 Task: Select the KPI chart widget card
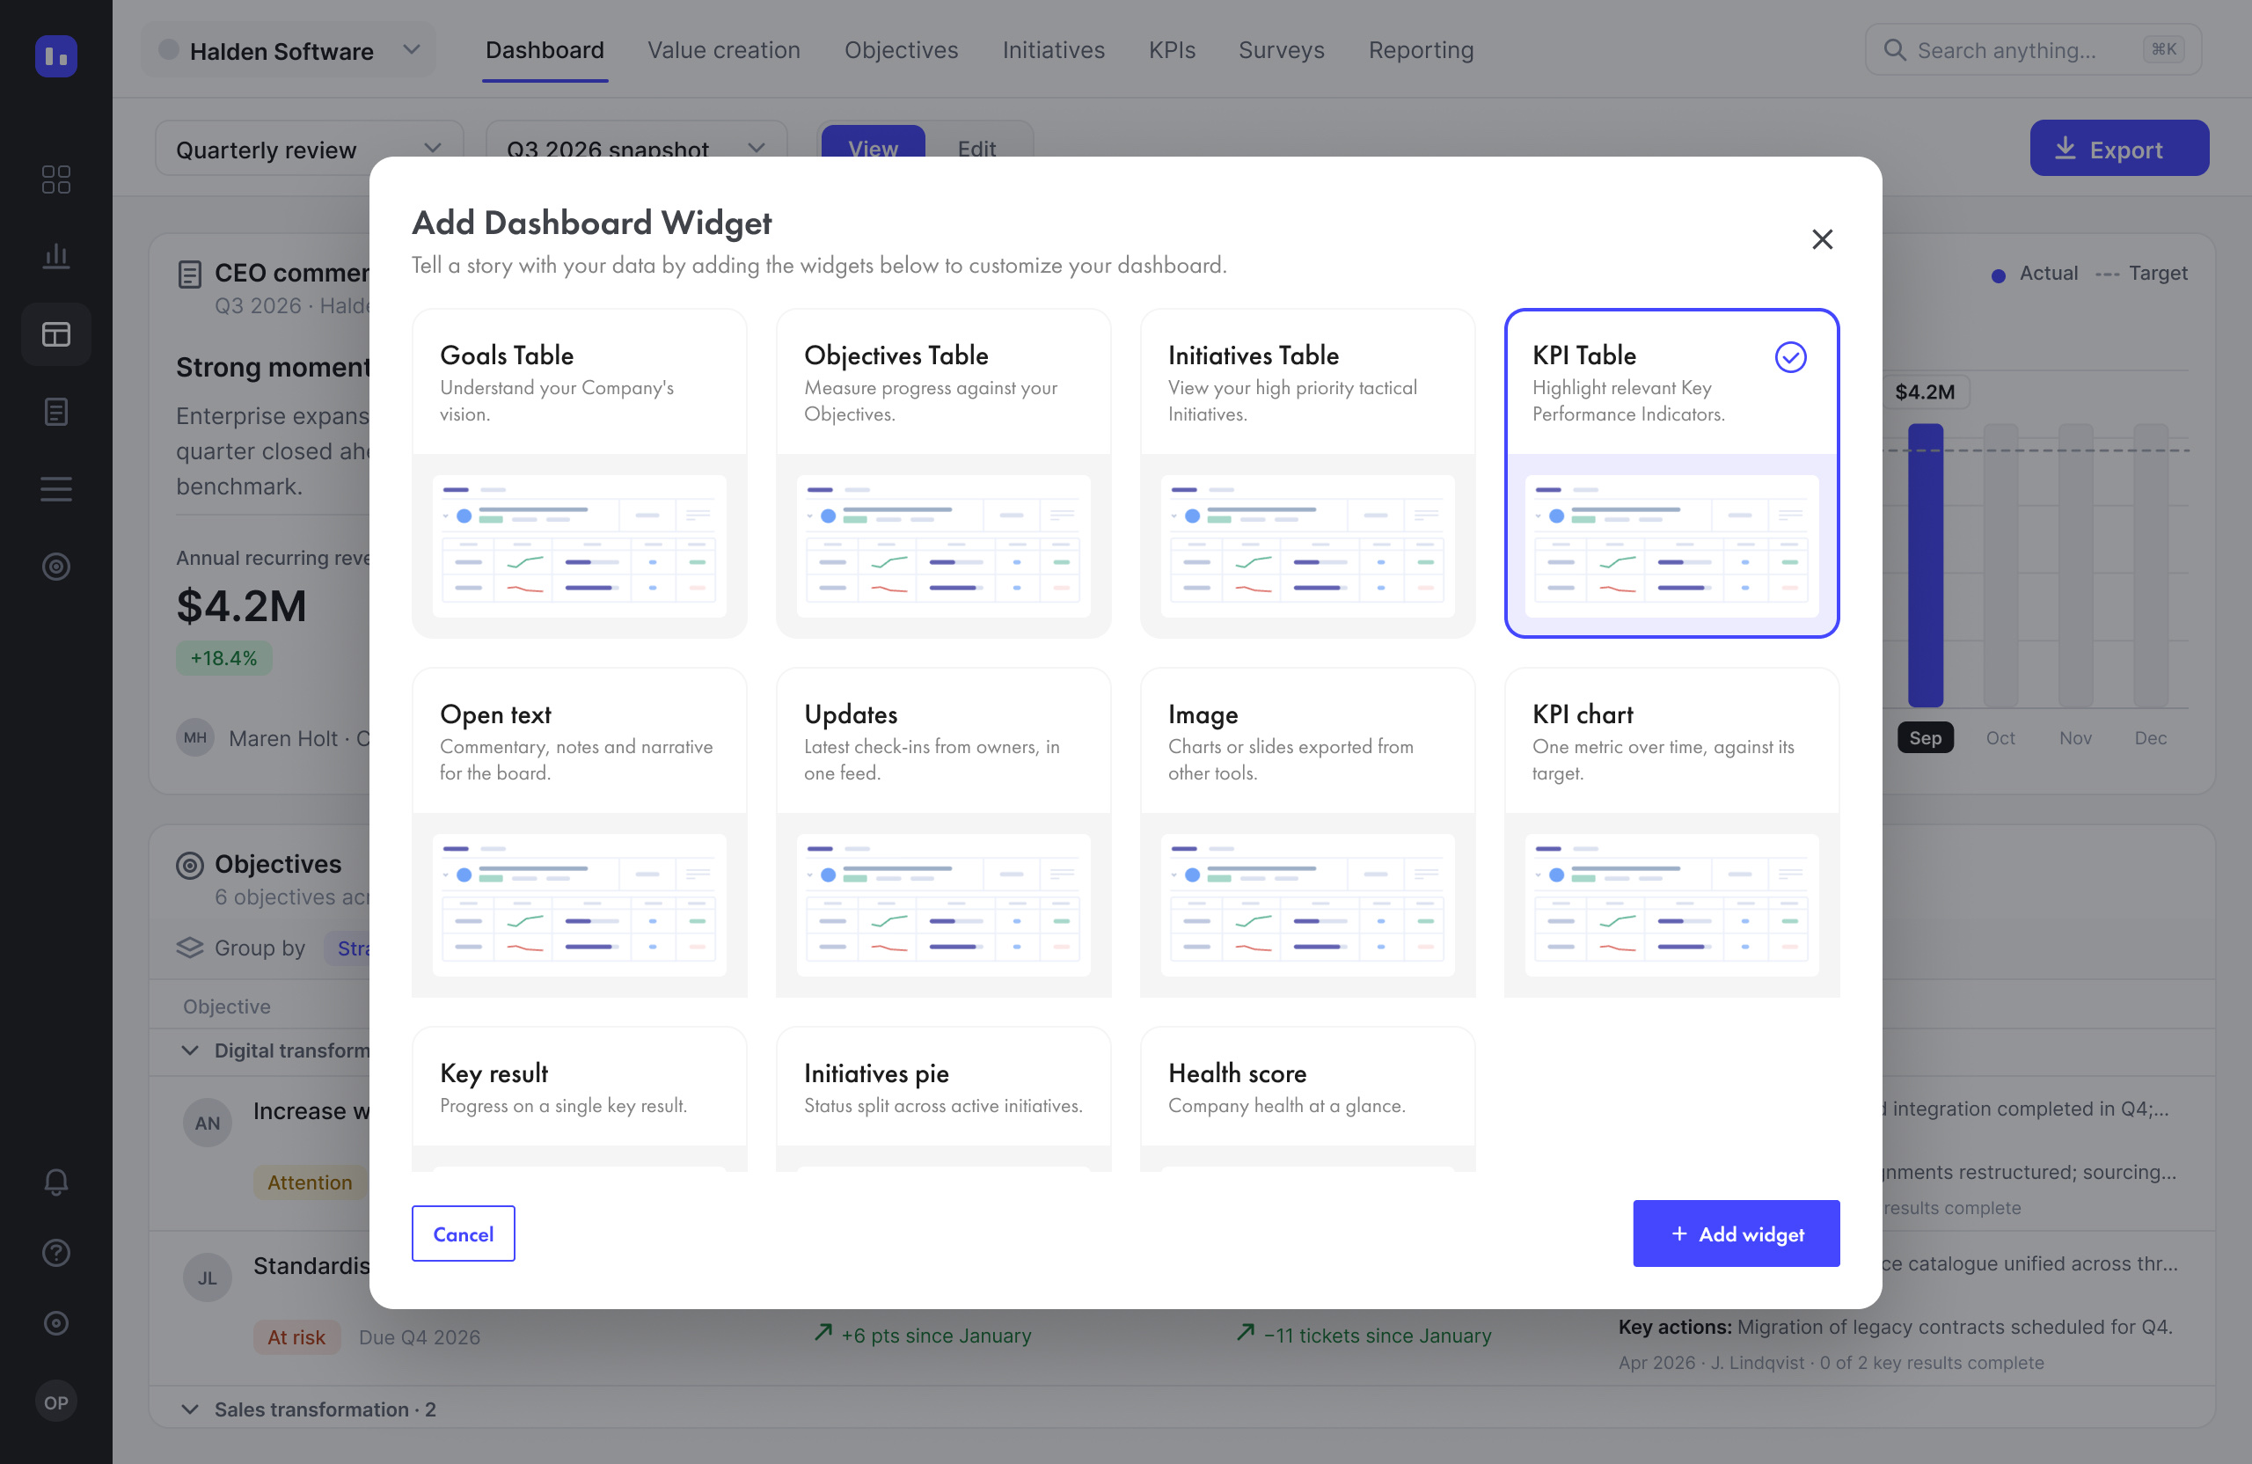(x=1671, y=831)
